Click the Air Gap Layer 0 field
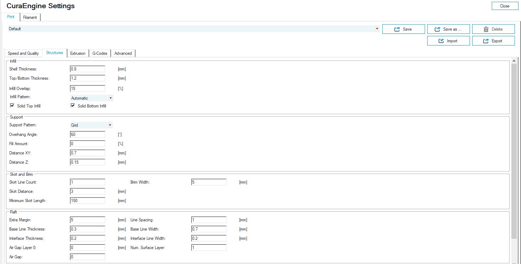Viewport: 521px width, 264px height. pyautogui.click(x=88, y=248)
